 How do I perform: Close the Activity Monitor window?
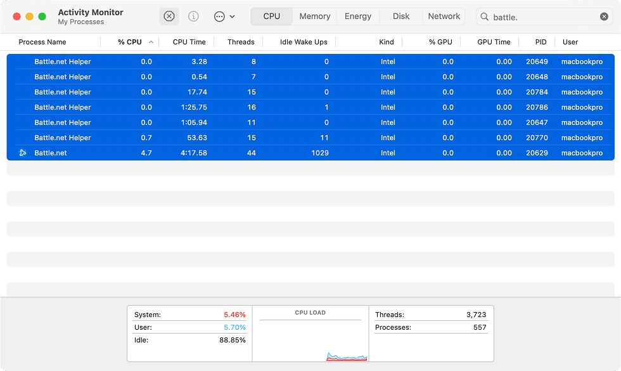point(16,16)
